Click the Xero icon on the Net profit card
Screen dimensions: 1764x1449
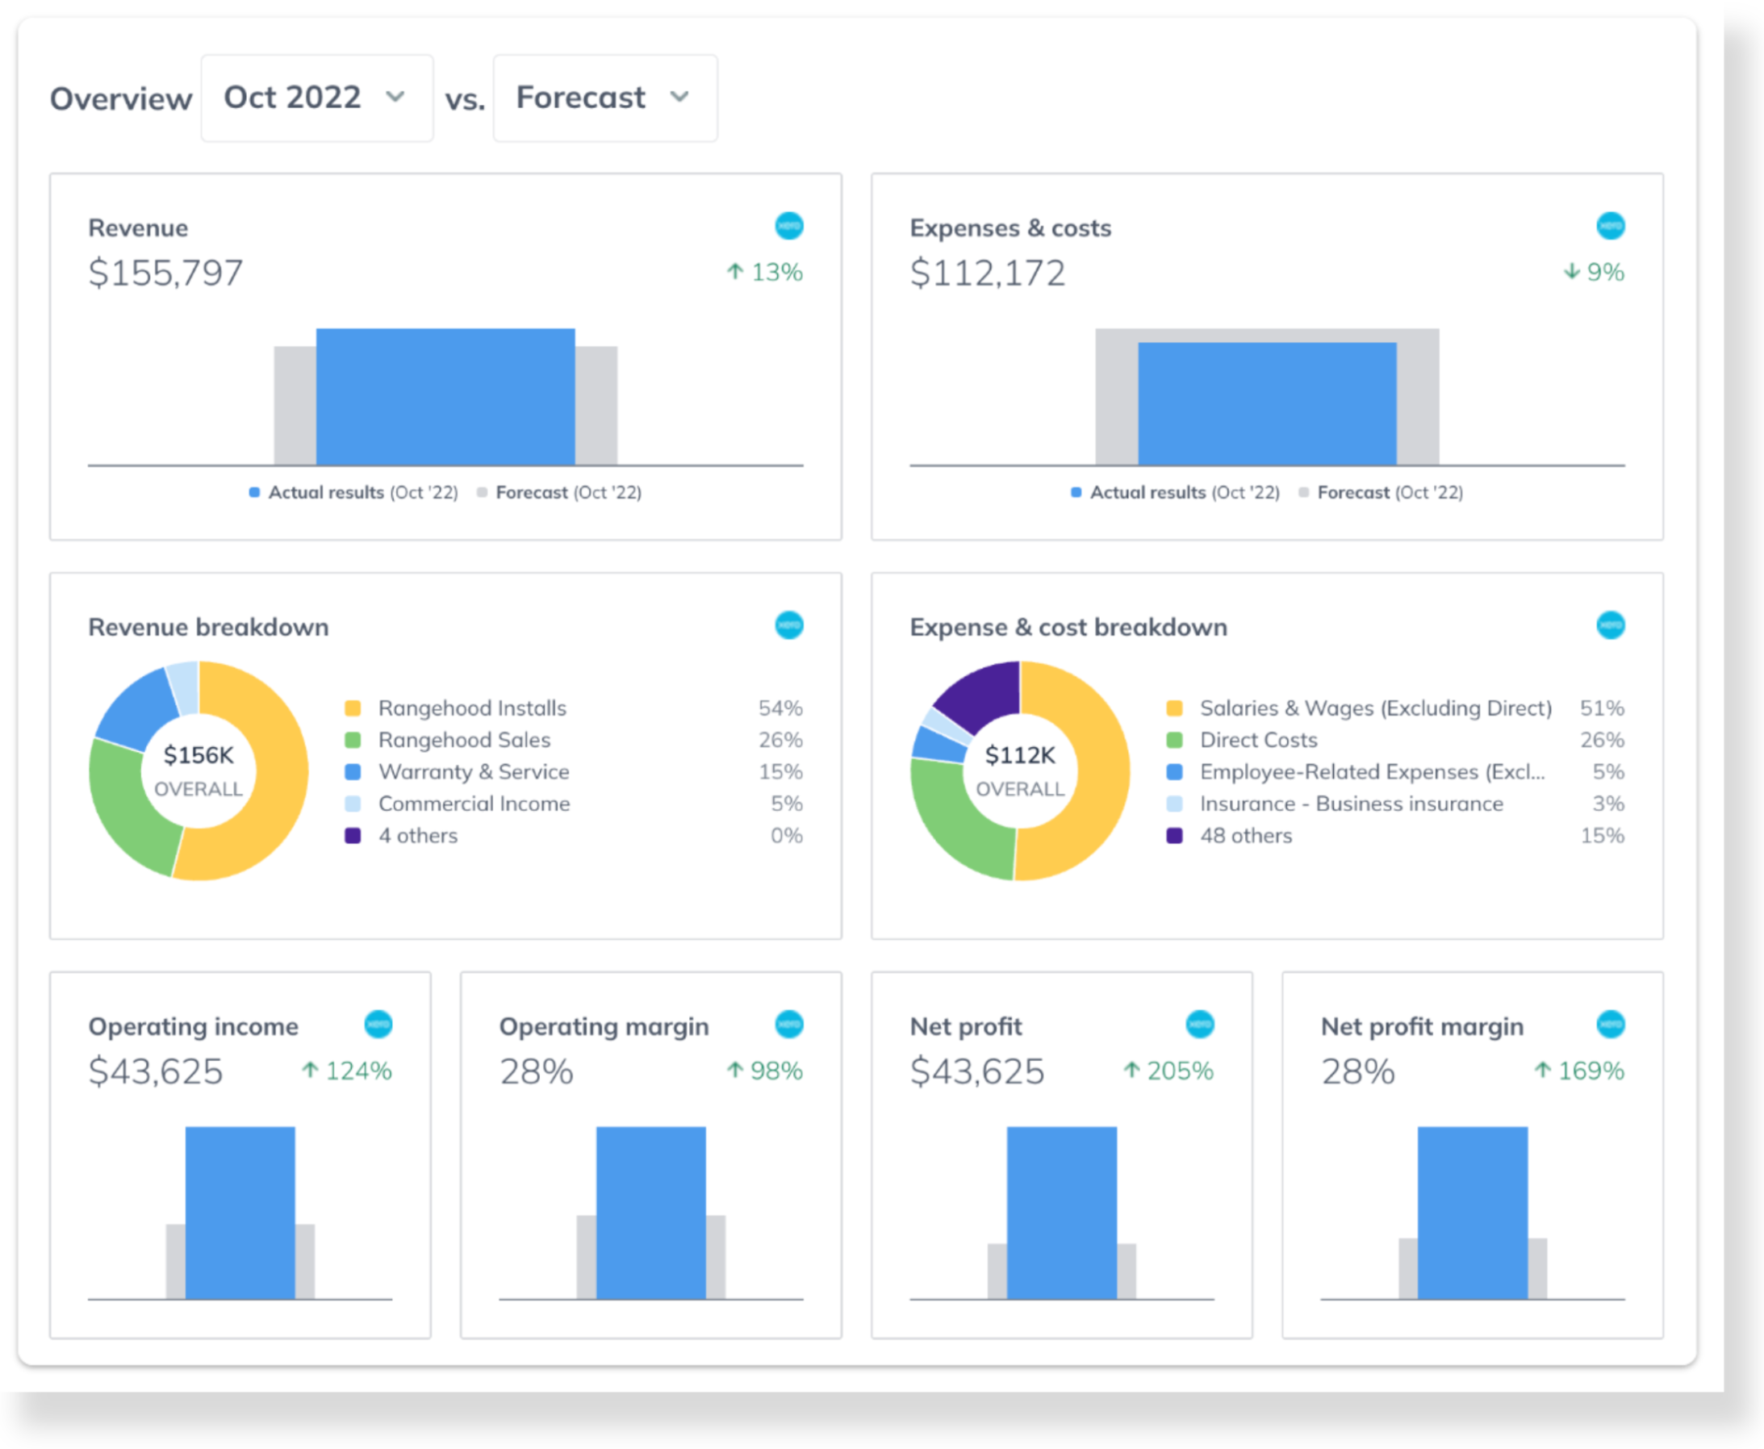[x=1199, y=1024]
